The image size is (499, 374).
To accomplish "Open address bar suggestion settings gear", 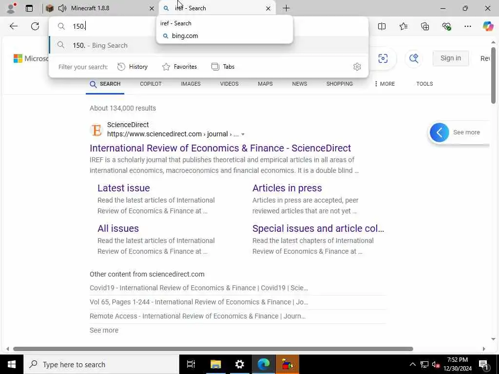I will (x=357, y=67).
